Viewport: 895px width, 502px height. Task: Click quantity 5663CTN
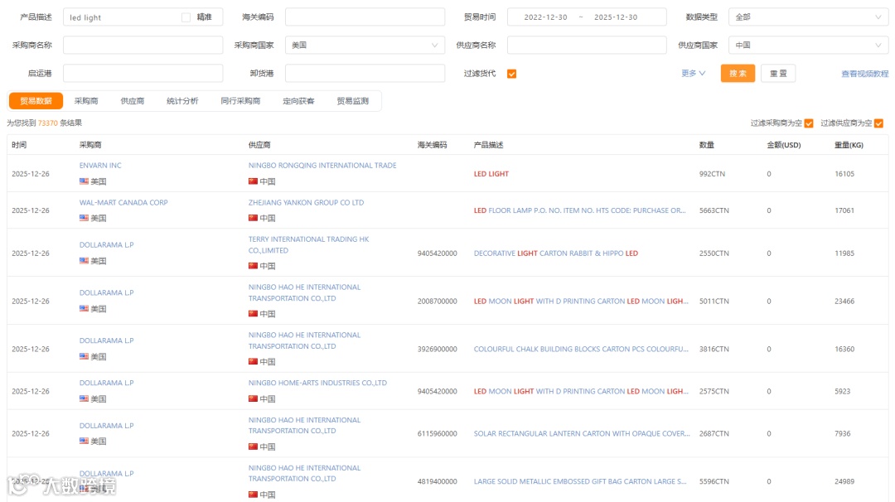(714, 210)
